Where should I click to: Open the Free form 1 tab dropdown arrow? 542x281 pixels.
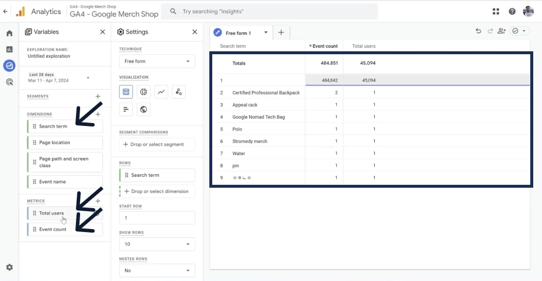266,33
